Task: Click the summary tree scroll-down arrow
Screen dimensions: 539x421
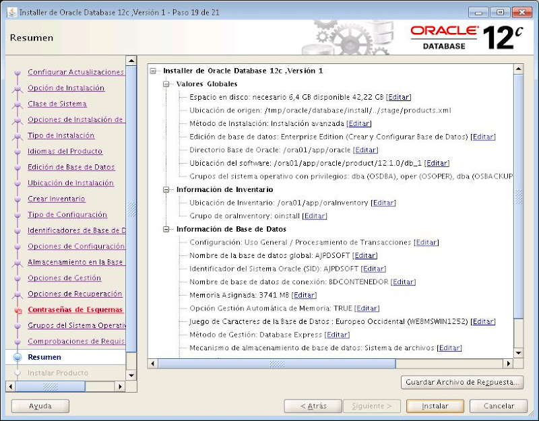Action: coord(518,353)
